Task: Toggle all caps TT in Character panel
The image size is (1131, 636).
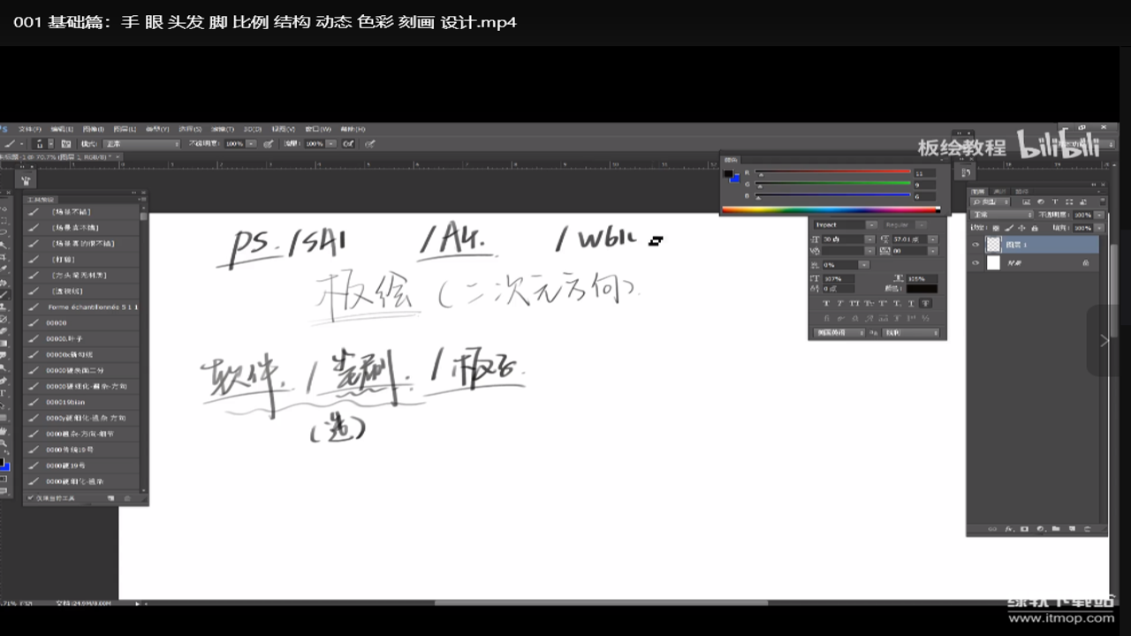Action: click(x=854, y=303)
